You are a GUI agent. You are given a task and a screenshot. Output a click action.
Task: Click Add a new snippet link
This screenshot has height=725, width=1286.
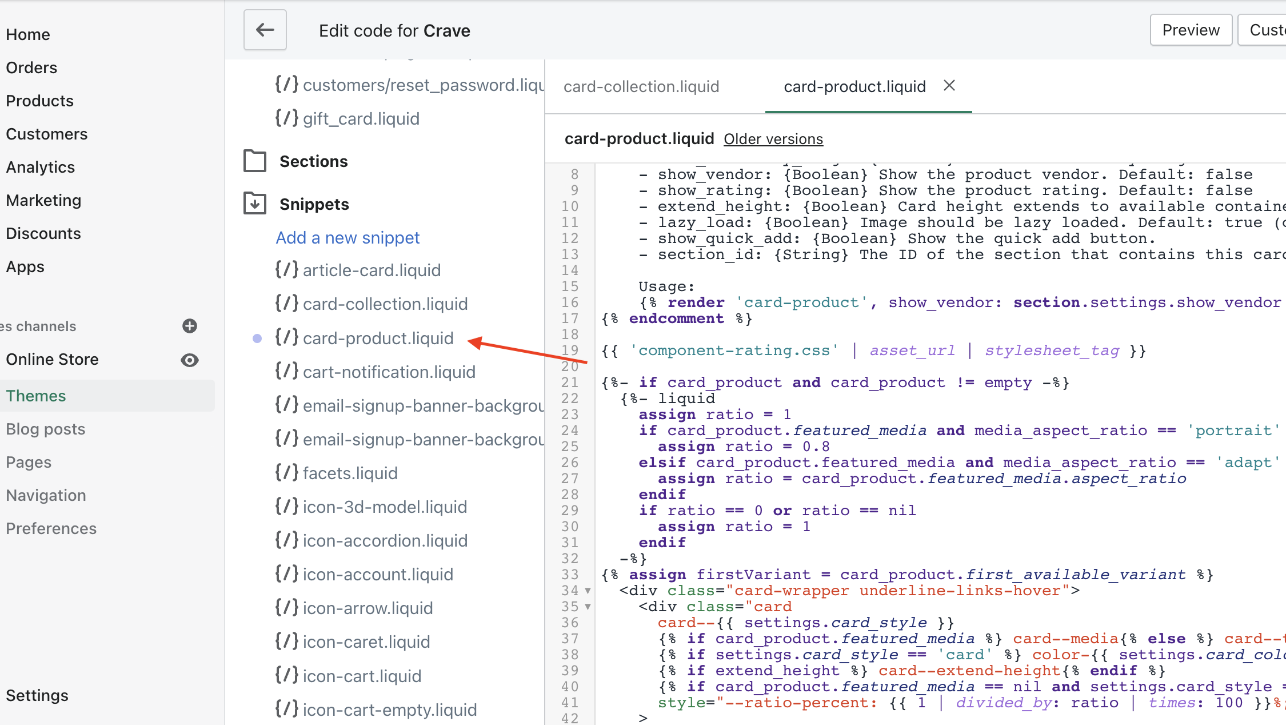(x=348, y=237)
